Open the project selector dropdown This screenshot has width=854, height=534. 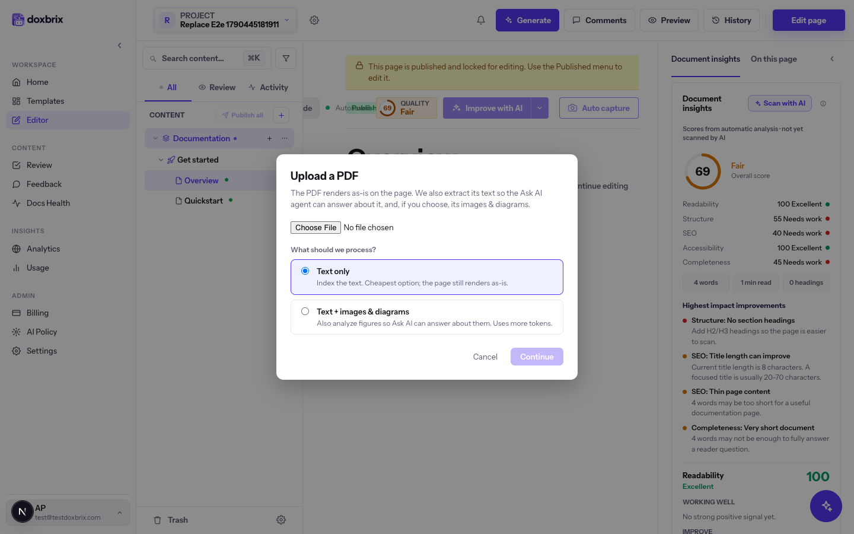[225, 20]
